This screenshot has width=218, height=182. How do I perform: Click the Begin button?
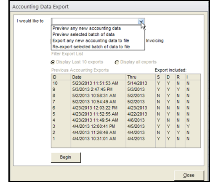click(x=66, y=157)
